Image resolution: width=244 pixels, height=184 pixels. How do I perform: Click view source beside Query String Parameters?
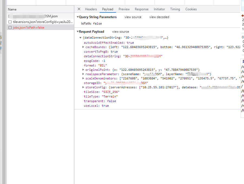(133, 17)
